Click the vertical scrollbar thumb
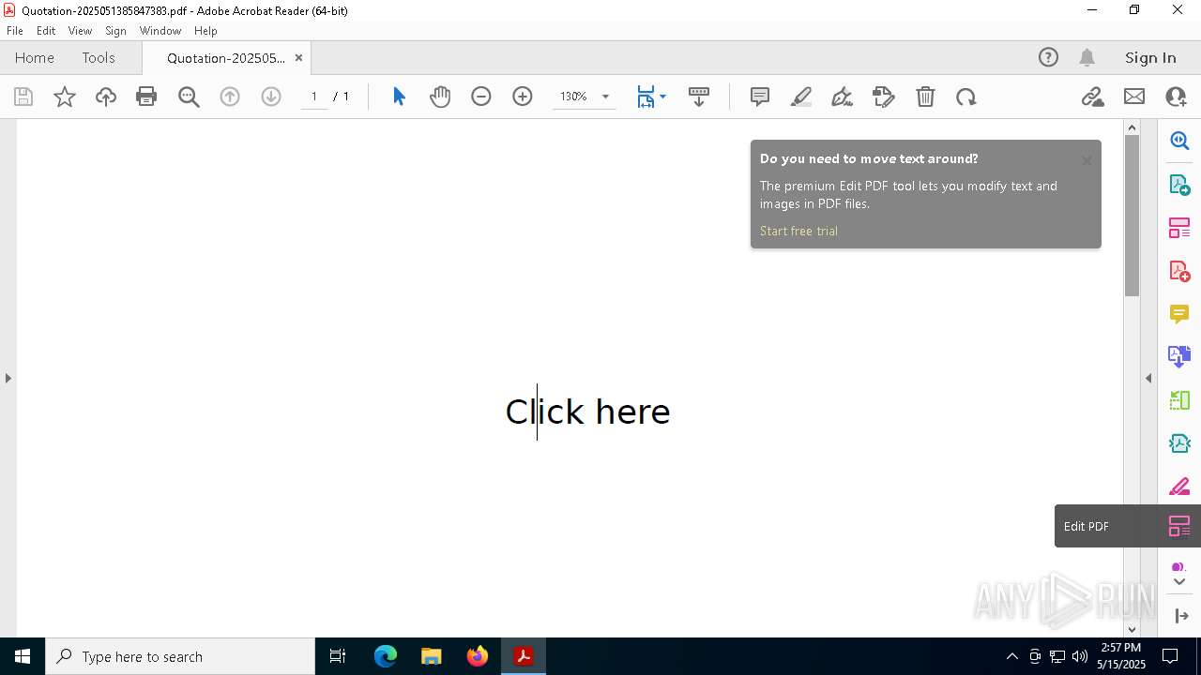 click(x=1132, y=215)
